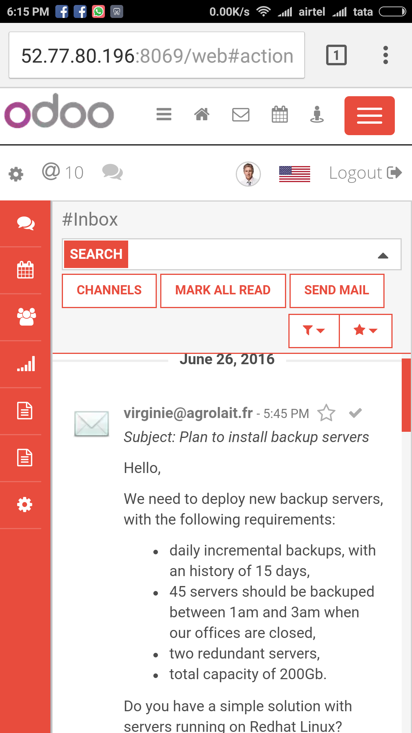
Task: Mark virginie's message as read with checkmark
Action: [355, 413]
